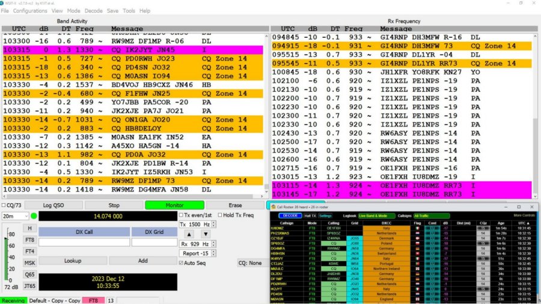The height and width of the screenshot is (304, 541).
Task: Click the Log QSO button
Action: pyautogui.click(x=53, y=205)
